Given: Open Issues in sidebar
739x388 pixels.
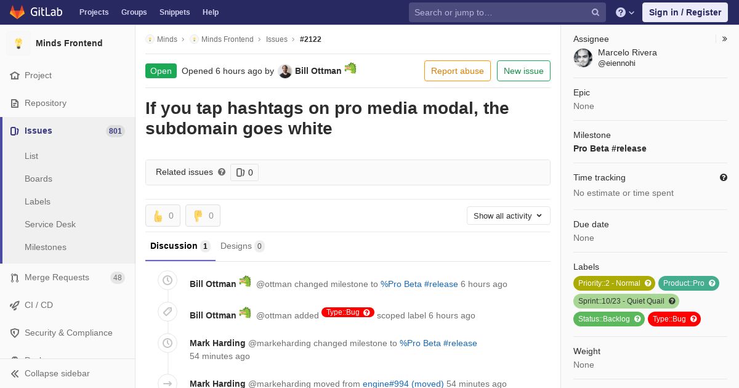Looking at the screenshot, I should 68,131.
